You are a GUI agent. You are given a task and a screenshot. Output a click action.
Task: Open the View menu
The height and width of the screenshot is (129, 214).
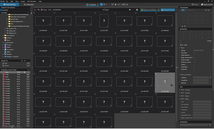pyautogui.click(x=17, y=1)
